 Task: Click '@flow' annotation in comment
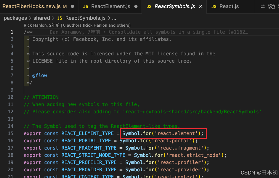[x=40, y=76]
